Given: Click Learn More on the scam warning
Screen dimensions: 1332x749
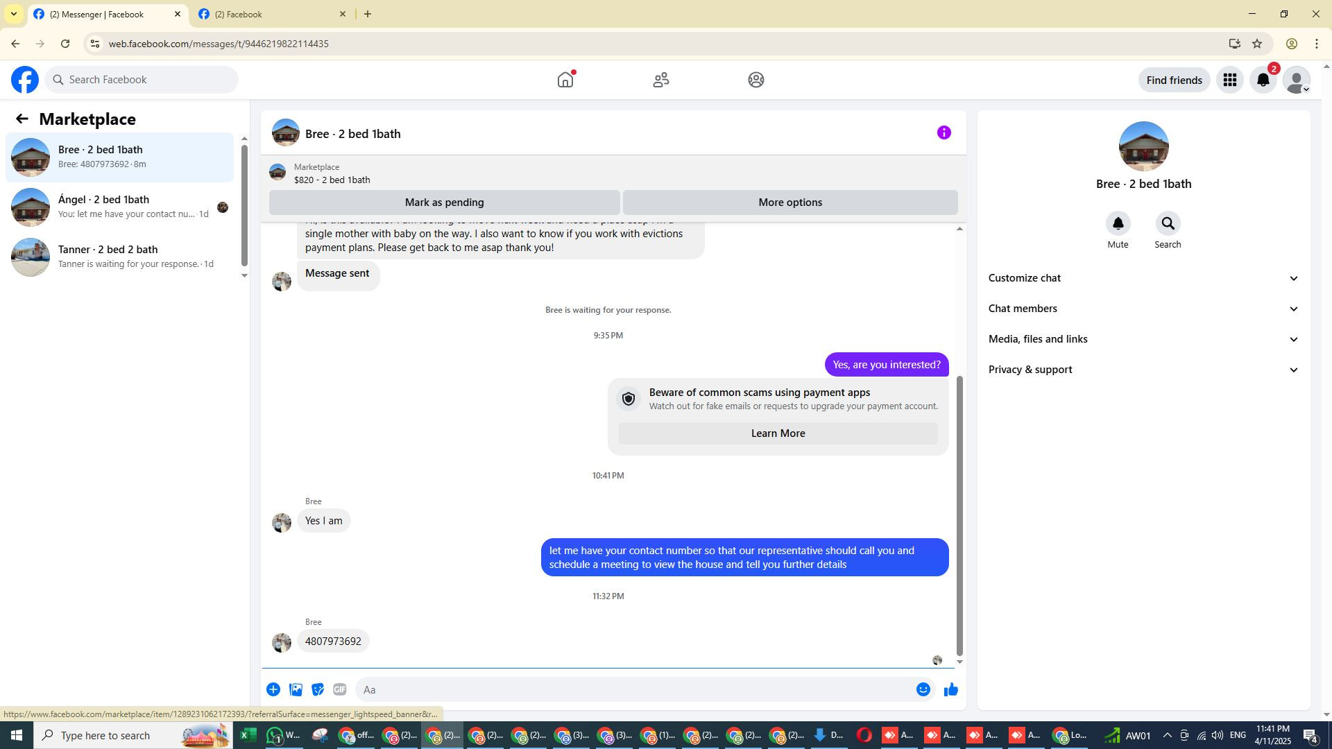Looking at the screenshot, I should coord(778,433).
